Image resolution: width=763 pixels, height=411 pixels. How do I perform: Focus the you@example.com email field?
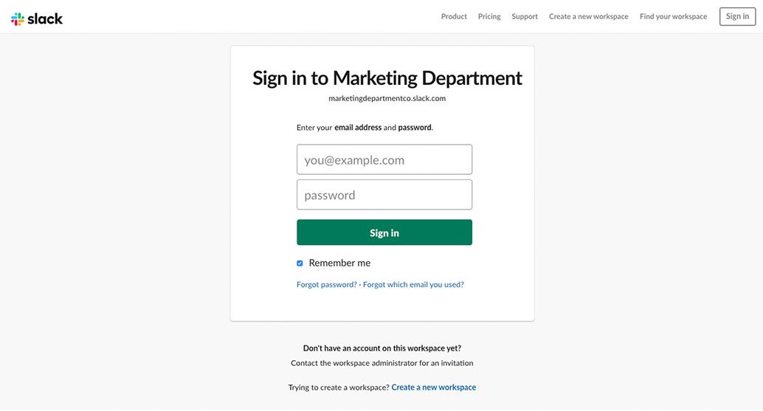coord(384,159)
